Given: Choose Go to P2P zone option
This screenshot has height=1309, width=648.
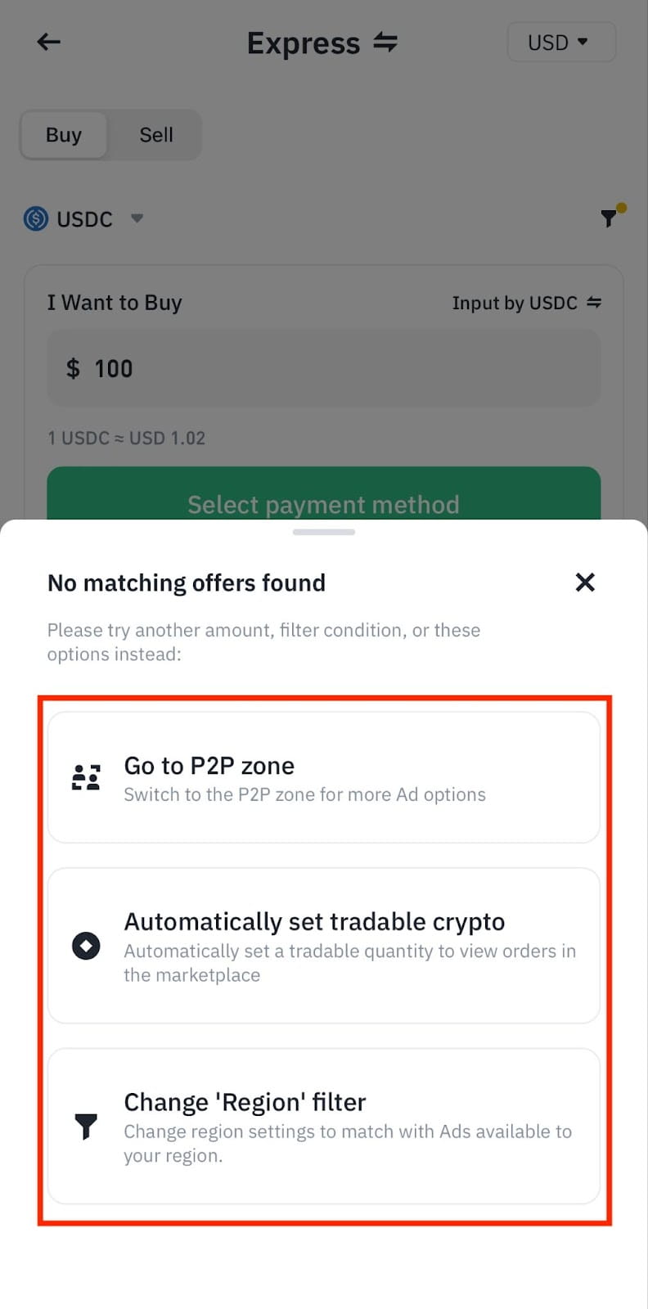Looking at the screenshot, I should coord(324,777).
